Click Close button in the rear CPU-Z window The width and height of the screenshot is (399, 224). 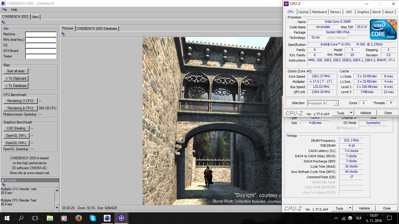coord(387,208)
